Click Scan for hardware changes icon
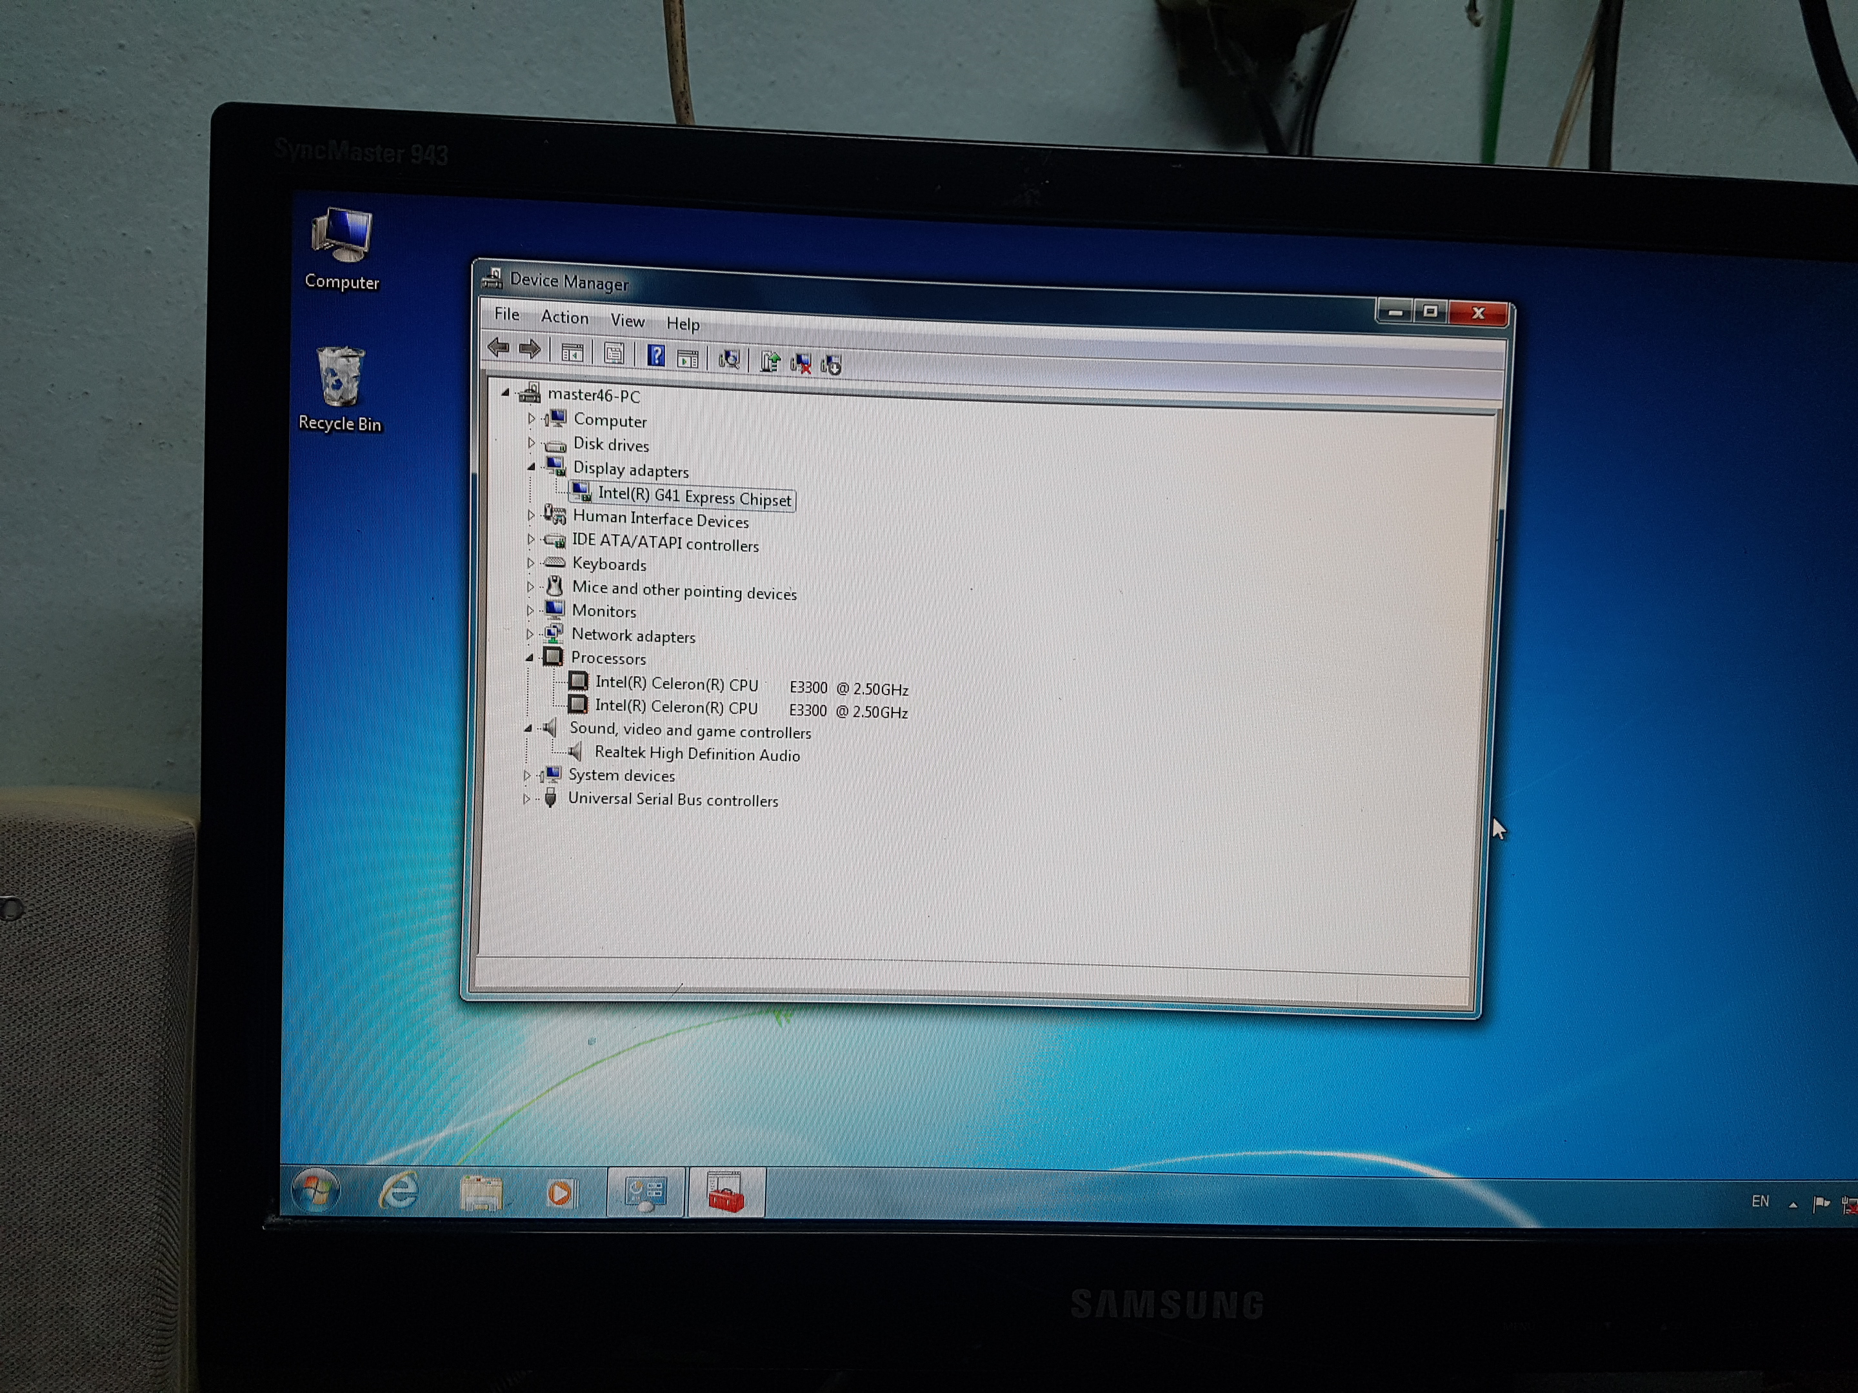Screen dimensions: 1858x1393 (728, 359)
